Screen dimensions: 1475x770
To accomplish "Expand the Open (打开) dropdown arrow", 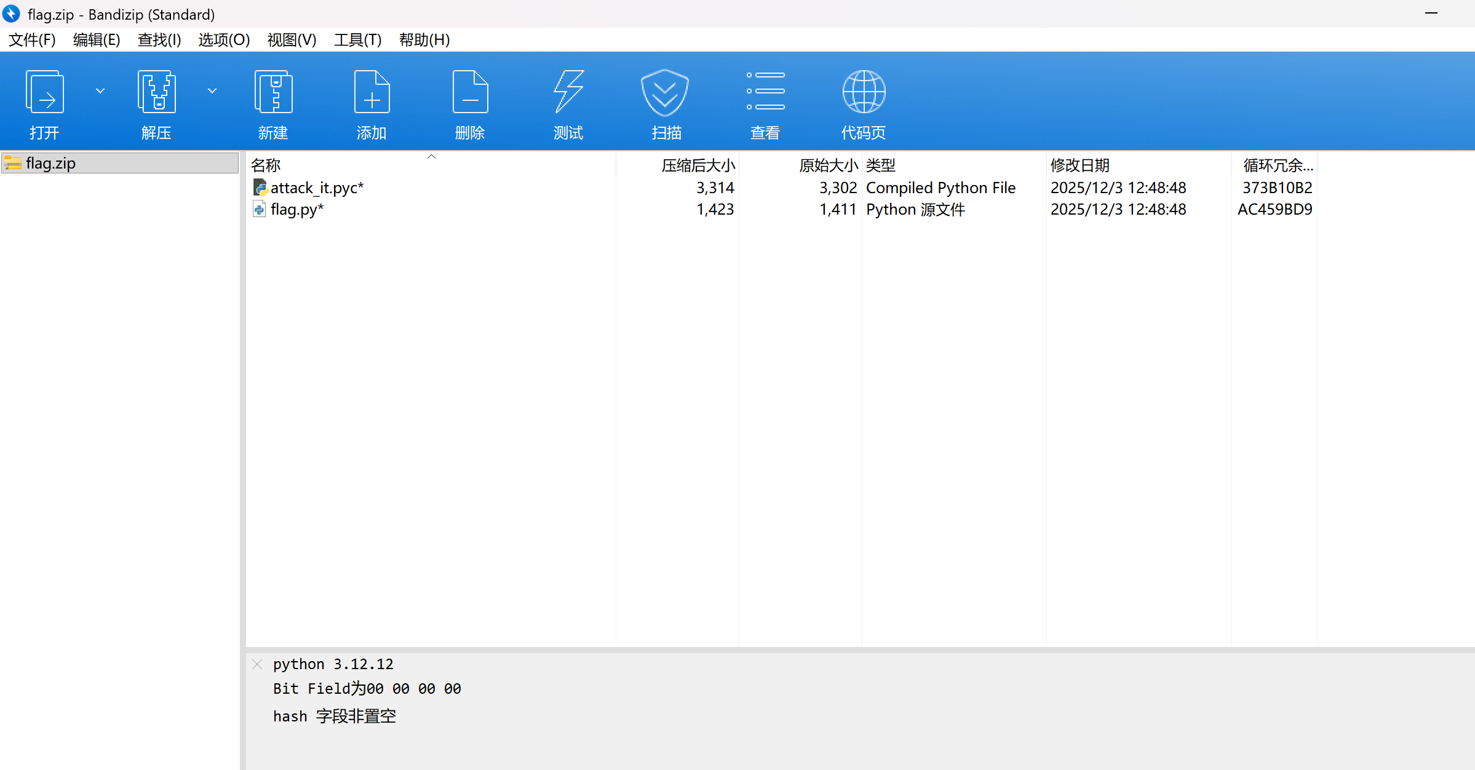I will [x=100, y=91].
